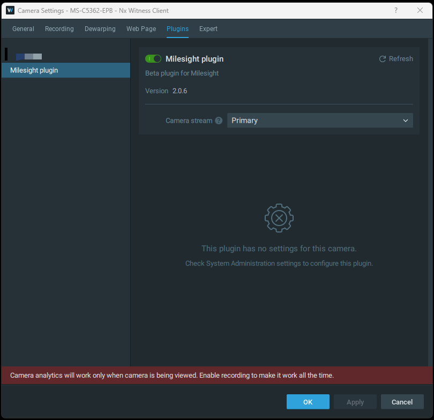The height and width of the screenshot is (420, 434).
Task: Click the question mark help button in title bar
Action: tap(396, 11)
